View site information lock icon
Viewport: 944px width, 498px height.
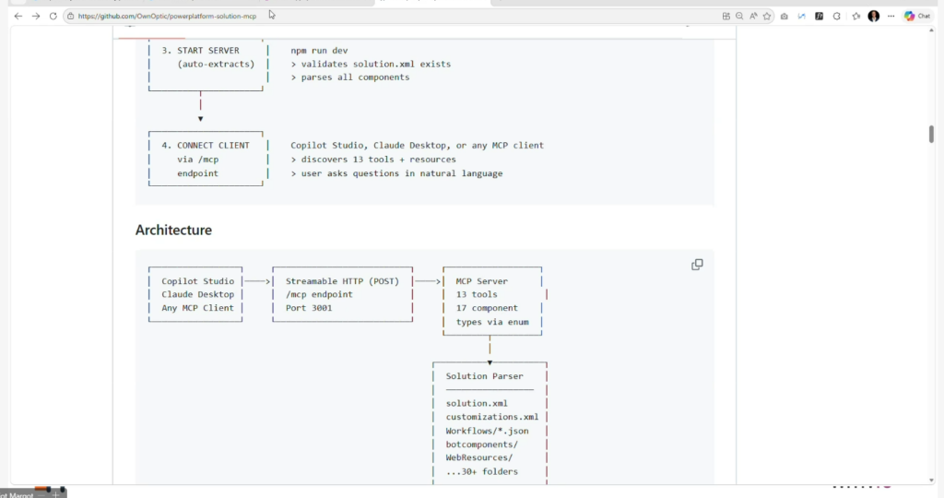pos(70,16)
